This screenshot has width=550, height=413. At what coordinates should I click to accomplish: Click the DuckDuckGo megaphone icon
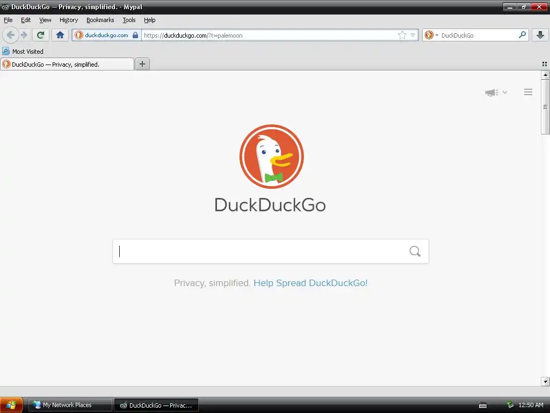492,92
